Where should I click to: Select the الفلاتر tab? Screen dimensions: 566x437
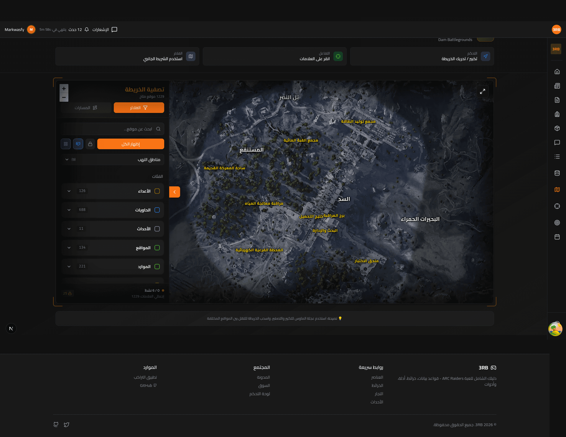139,108
